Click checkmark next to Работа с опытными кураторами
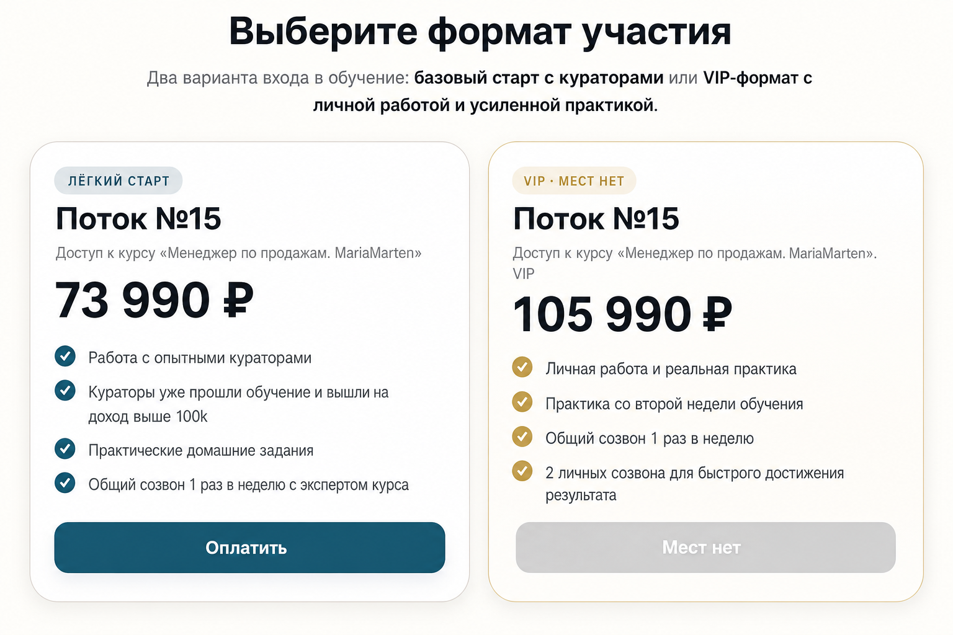Viewport: 953px width, 635px height. 65,356
